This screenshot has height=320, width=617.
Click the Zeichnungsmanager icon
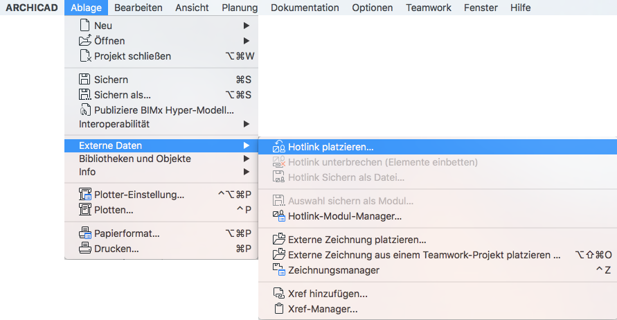279,270
